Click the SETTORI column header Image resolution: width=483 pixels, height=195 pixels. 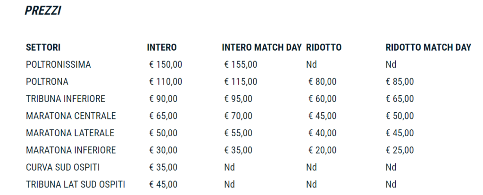43,47
